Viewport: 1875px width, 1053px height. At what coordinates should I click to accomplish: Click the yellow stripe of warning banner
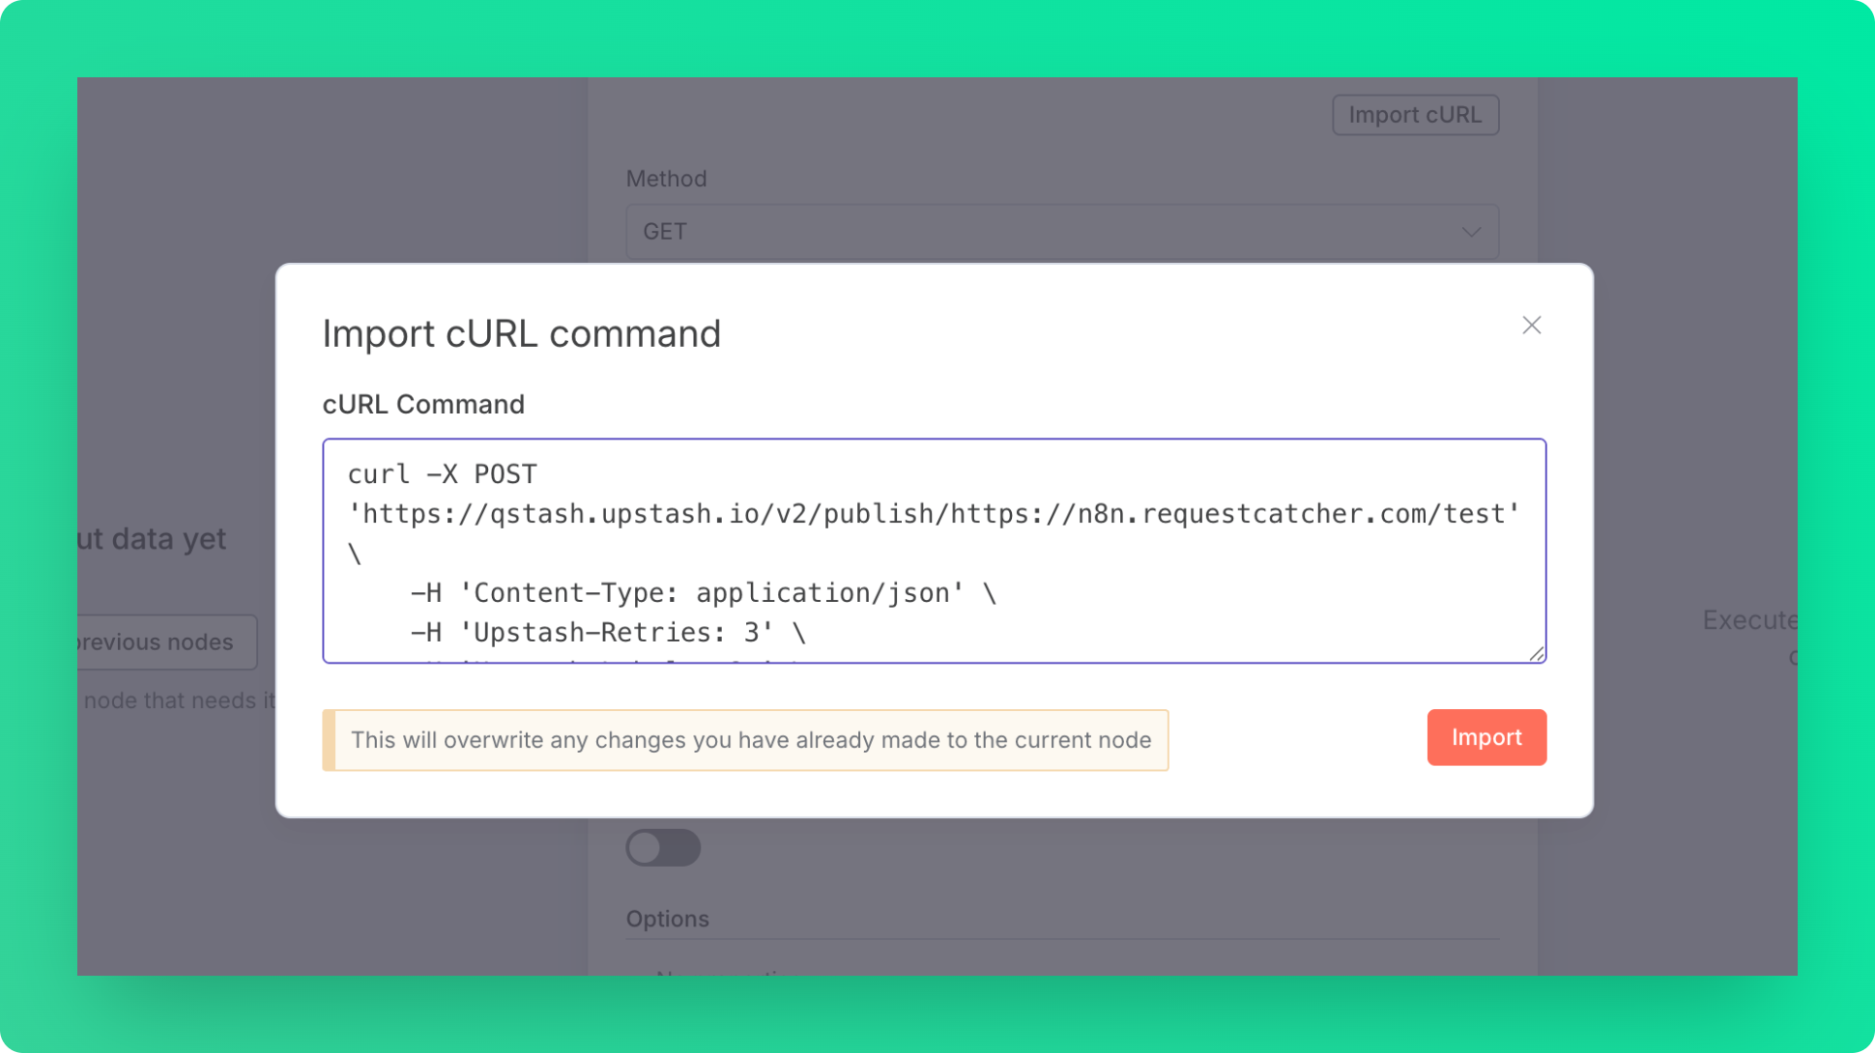click(x=329, y=741)
